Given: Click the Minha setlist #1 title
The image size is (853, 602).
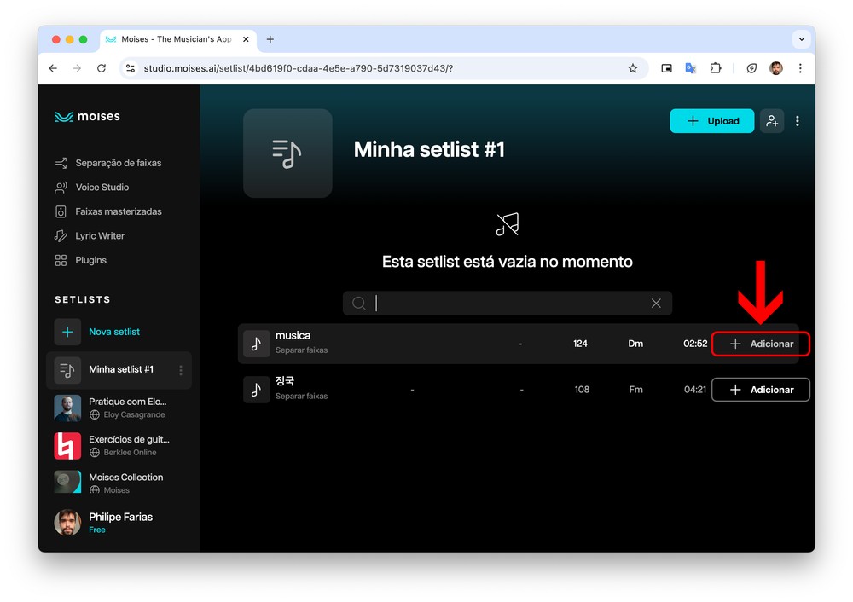Looking at the screenshot, I should pos(429,149).
